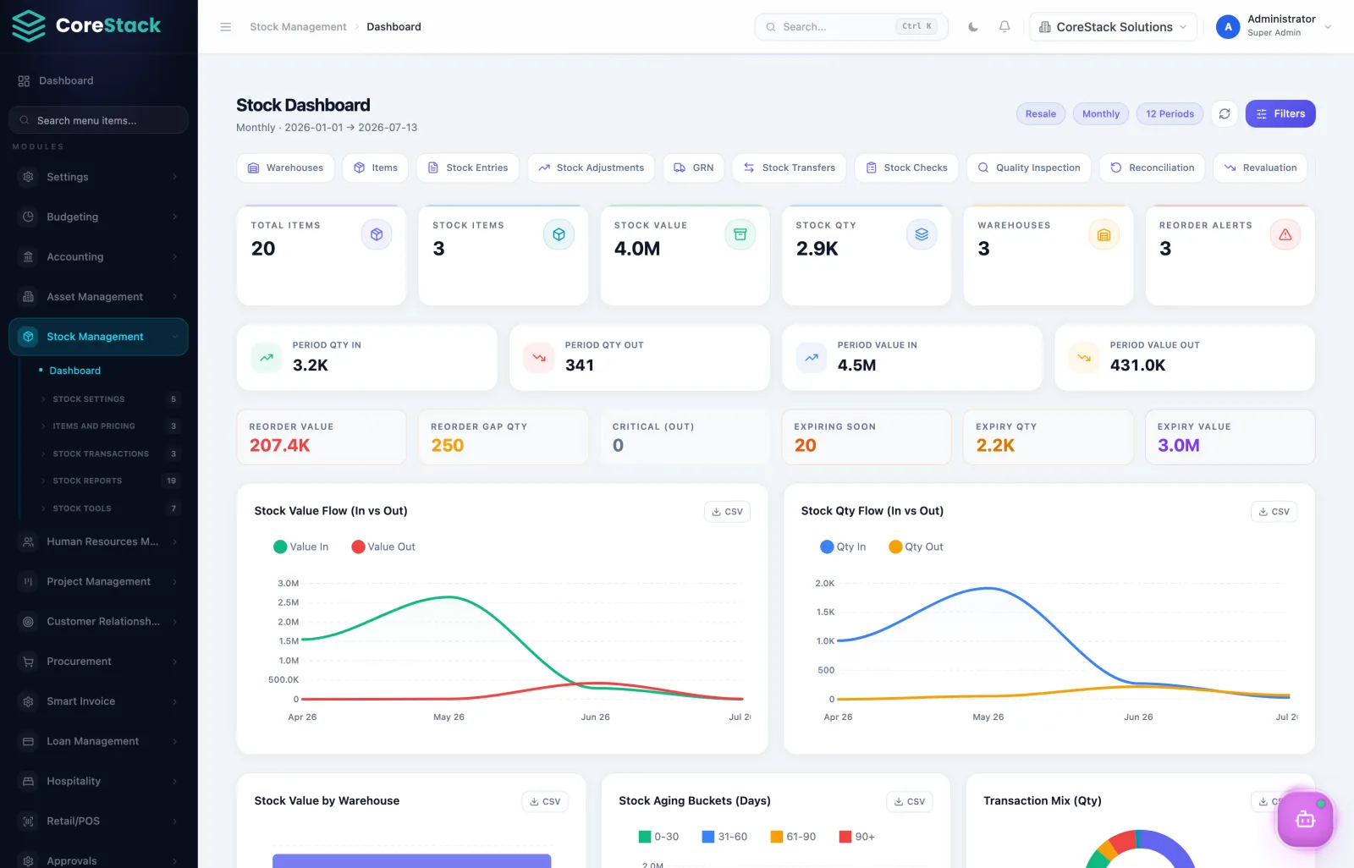Click Settings gear icon in sidebar
Image resolution: width=1354 pixels, height=868 pixels.
click(x=28, y=177)
